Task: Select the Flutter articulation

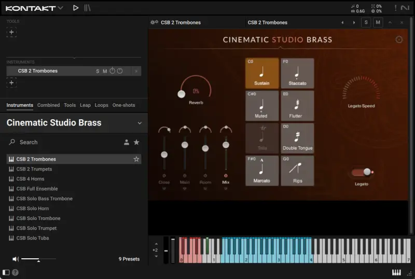Action: click(297, 106)
